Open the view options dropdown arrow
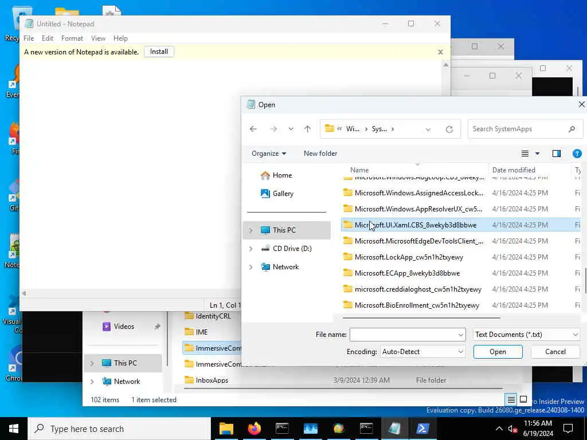Image resolution: width=587 pixels, height=440 pixels. click(x=537, y=154)
